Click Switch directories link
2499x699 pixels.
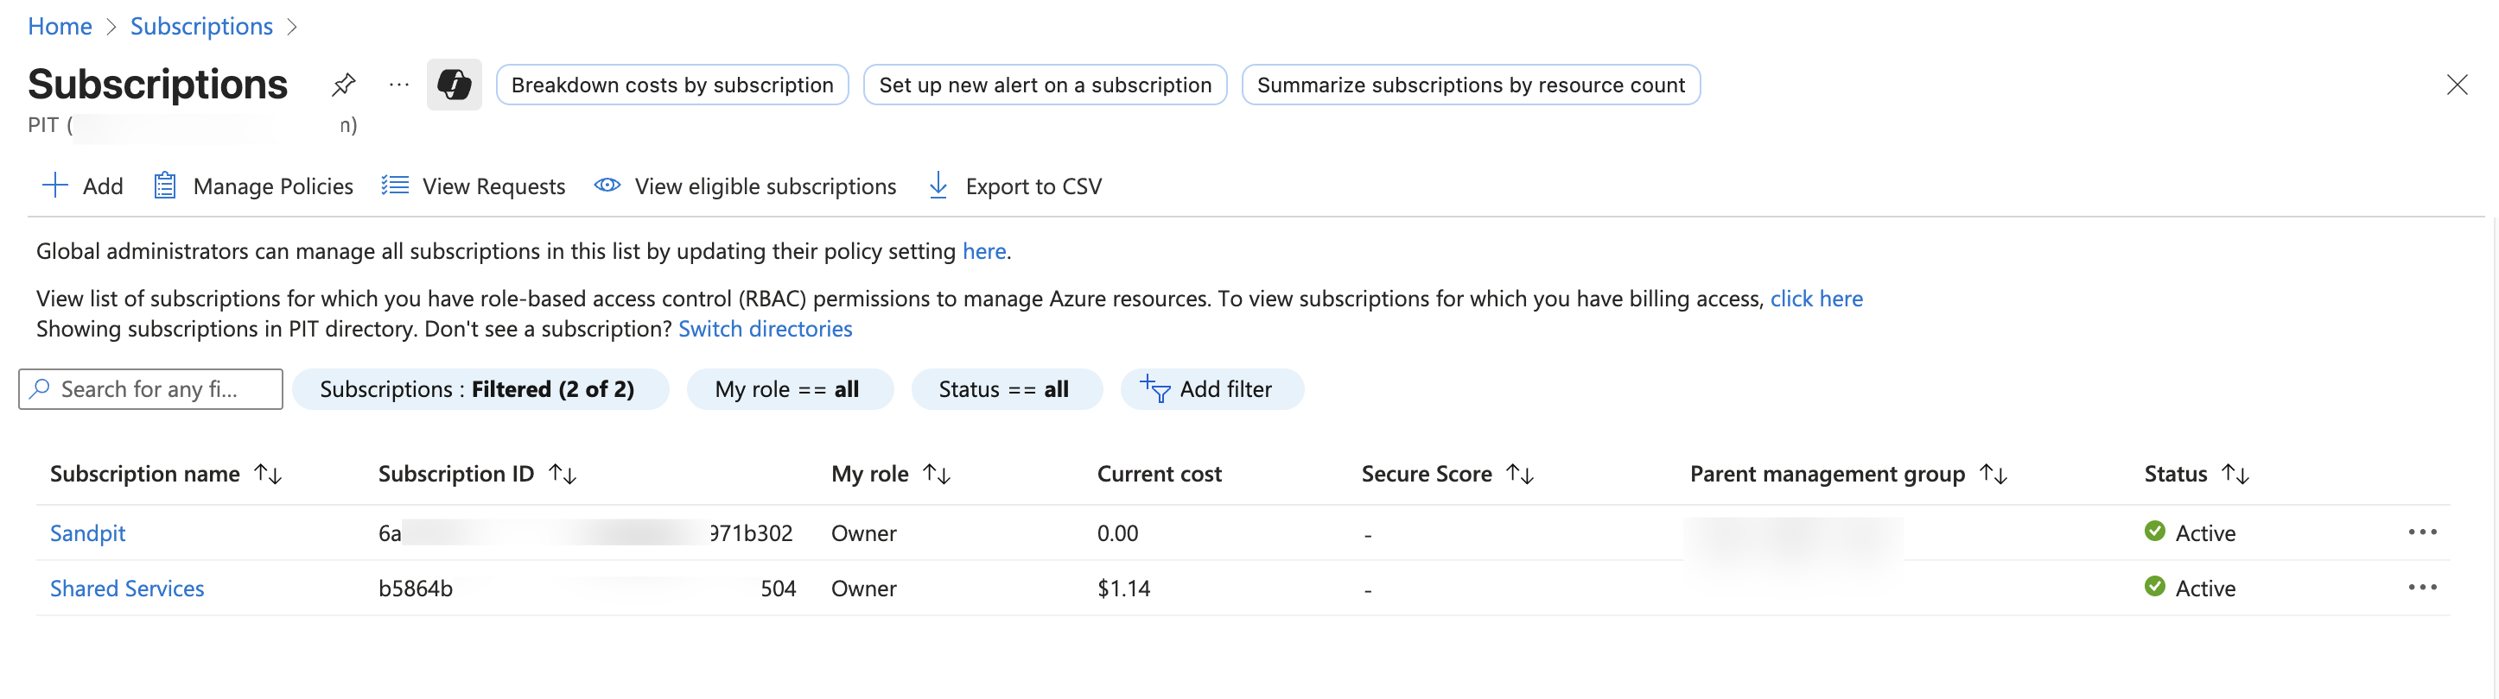[766, 329]
